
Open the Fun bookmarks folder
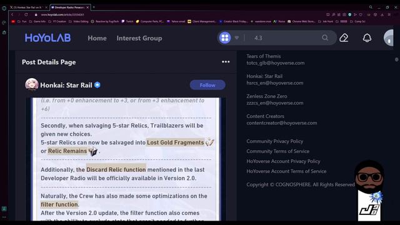click(x=22, y=21)
